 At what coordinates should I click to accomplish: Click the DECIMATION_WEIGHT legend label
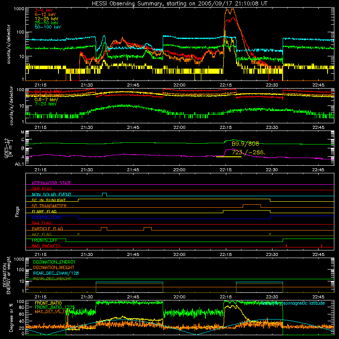[54, 267]
